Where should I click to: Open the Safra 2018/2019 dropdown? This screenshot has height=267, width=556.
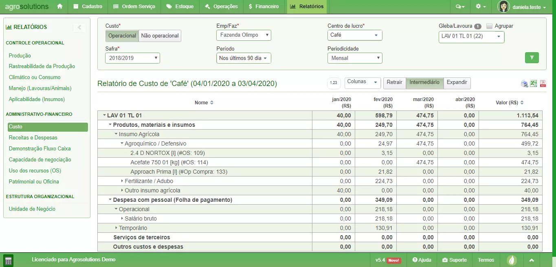[x=132, y=58]
